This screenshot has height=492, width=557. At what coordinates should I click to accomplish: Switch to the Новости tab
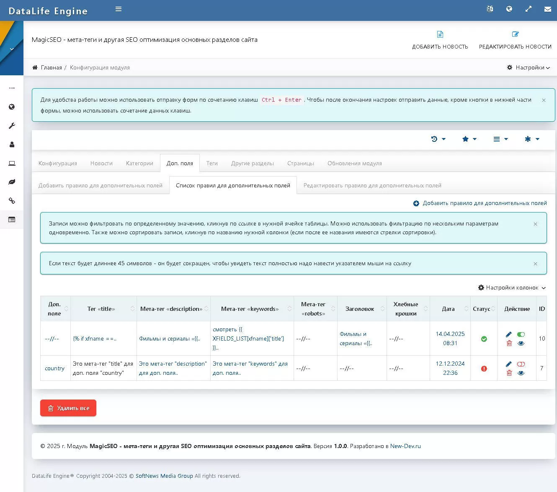pyautogui.click(x=101, y=163)
